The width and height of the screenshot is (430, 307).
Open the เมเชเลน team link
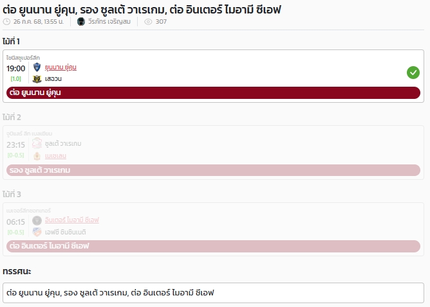pyautogui.click(x=55, y=156)
